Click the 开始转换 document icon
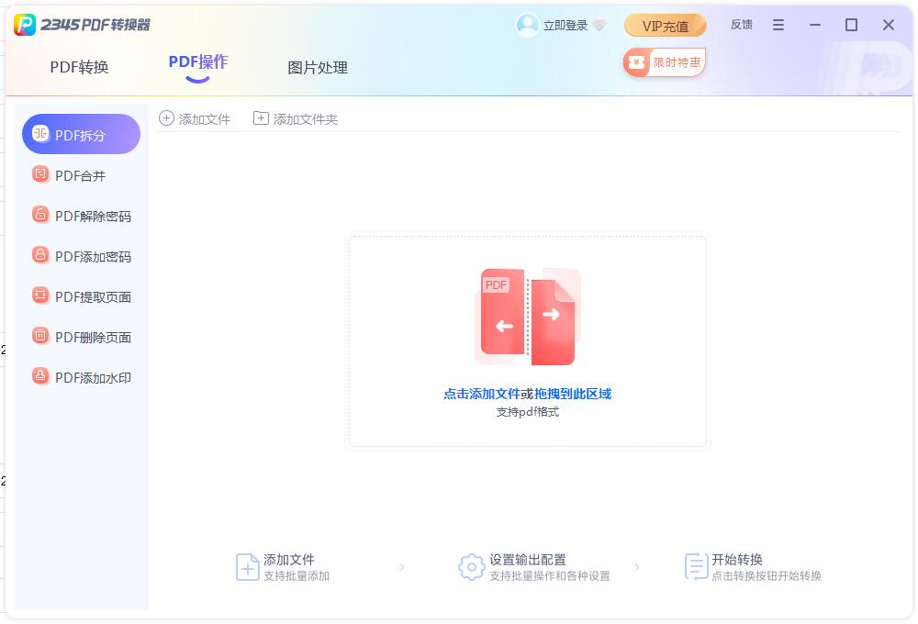Viewport: 918px width, 624px height. pyautogui.click(x=695, y=568)
